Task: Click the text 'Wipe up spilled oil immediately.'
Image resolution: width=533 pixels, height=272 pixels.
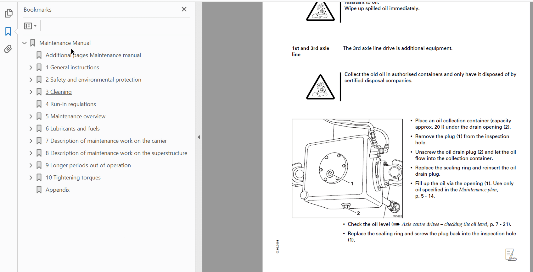Action: click(x=382, y=8)
